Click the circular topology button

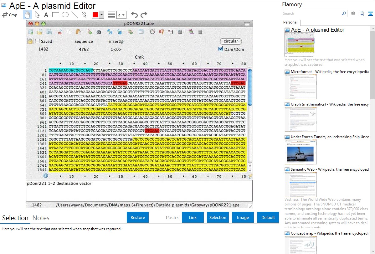pyautogui.click(x=231, y=41)
